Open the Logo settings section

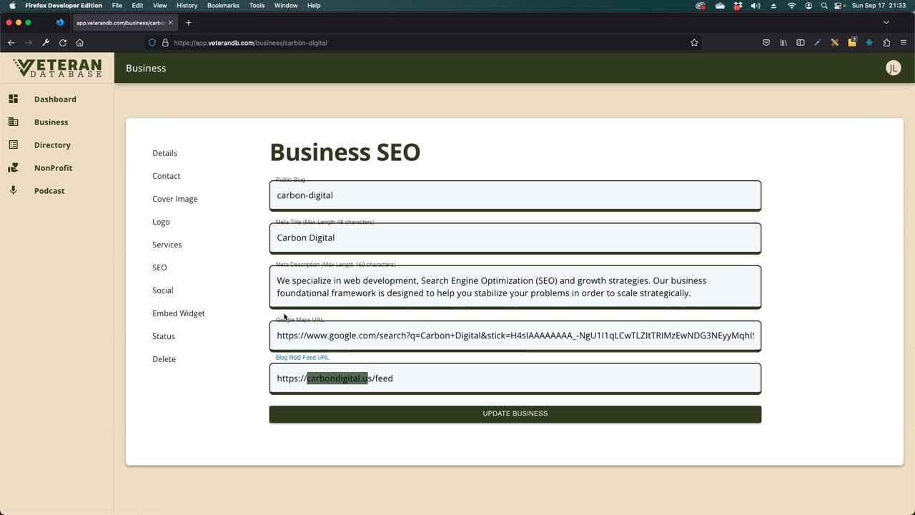point(161,222)
